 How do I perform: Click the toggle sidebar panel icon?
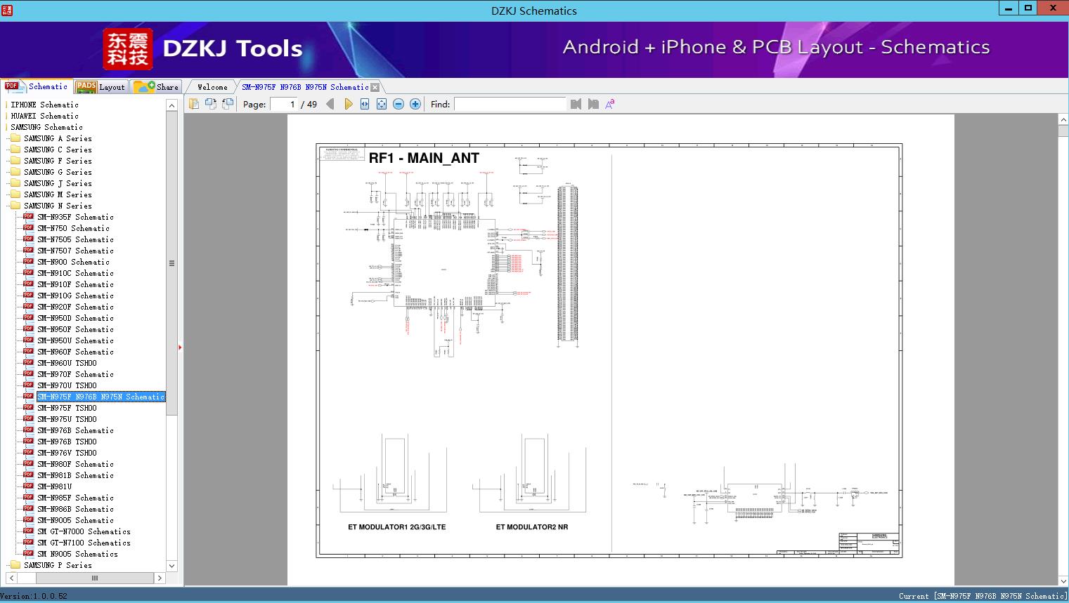click(x=194, y=104)
